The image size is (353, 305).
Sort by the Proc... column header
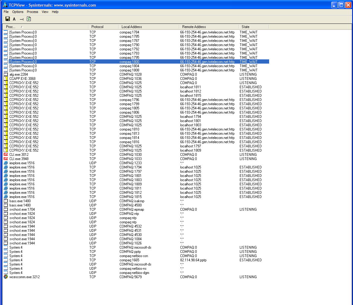click(45, 27)
